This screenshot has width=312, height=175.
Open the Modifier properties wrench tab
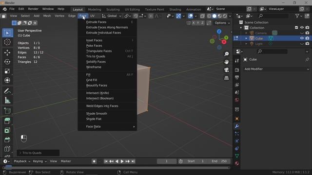pos(237,126)
